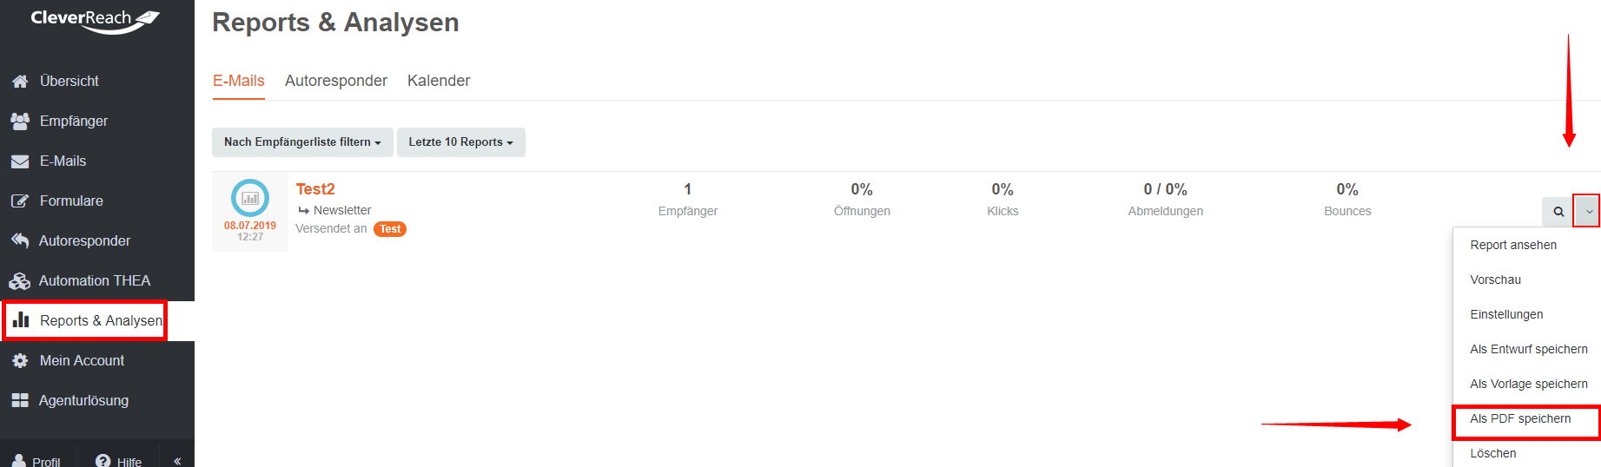Choose Report ansehen from the menu
1601x467 pixels.
coord(1513,245)
